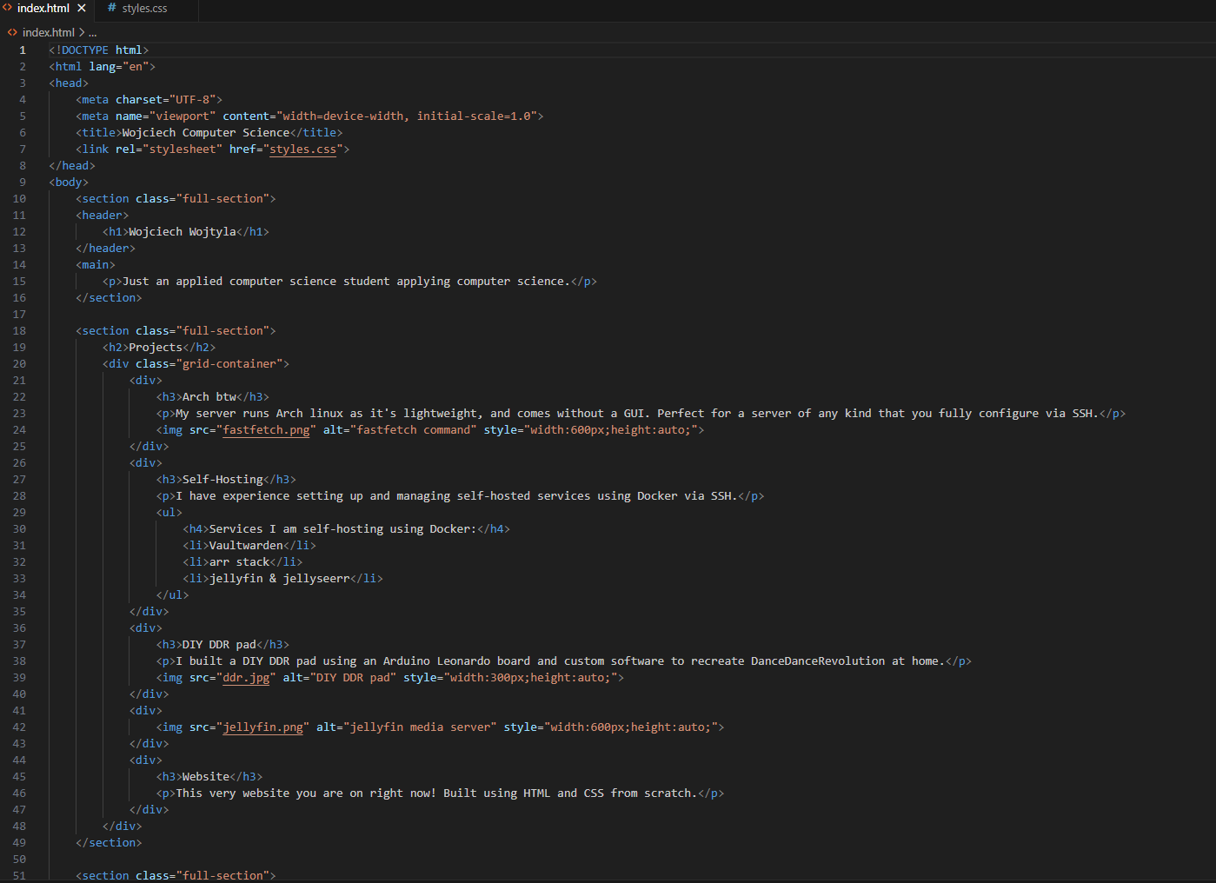Place cursor in the Wojciech Wojtyla heading
1216x883 pixels.
pos(183,231)
